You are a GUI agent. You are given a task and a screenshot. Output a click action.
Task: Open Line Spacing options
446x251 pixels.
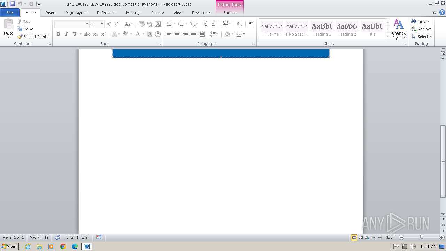(x=214, y=34)
